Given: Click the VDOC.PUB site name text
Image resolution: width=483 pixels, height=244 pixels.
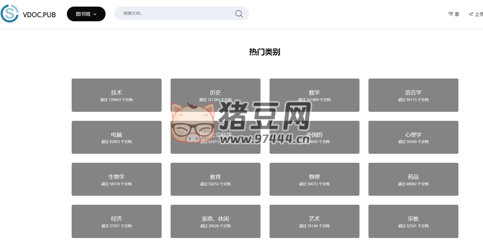Looking at the screenshot, I should click(x=39, y=15).
